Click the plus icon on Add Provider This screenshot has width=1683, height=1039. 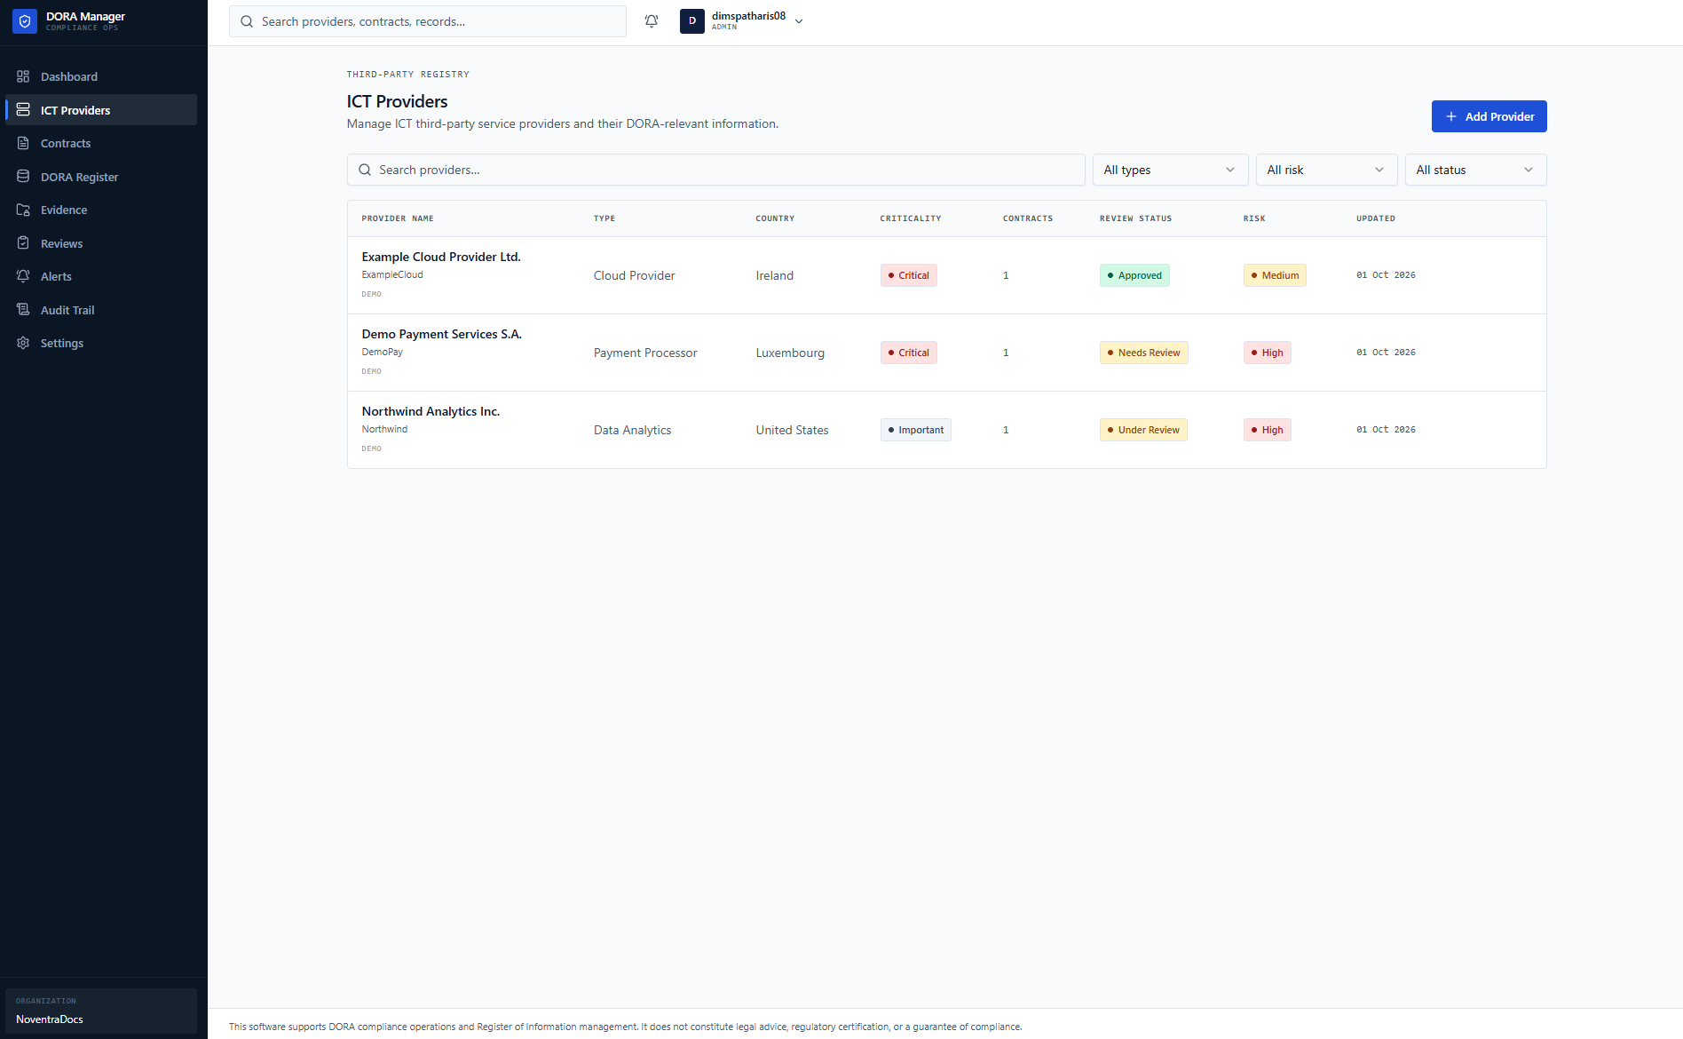[1451, 116]
